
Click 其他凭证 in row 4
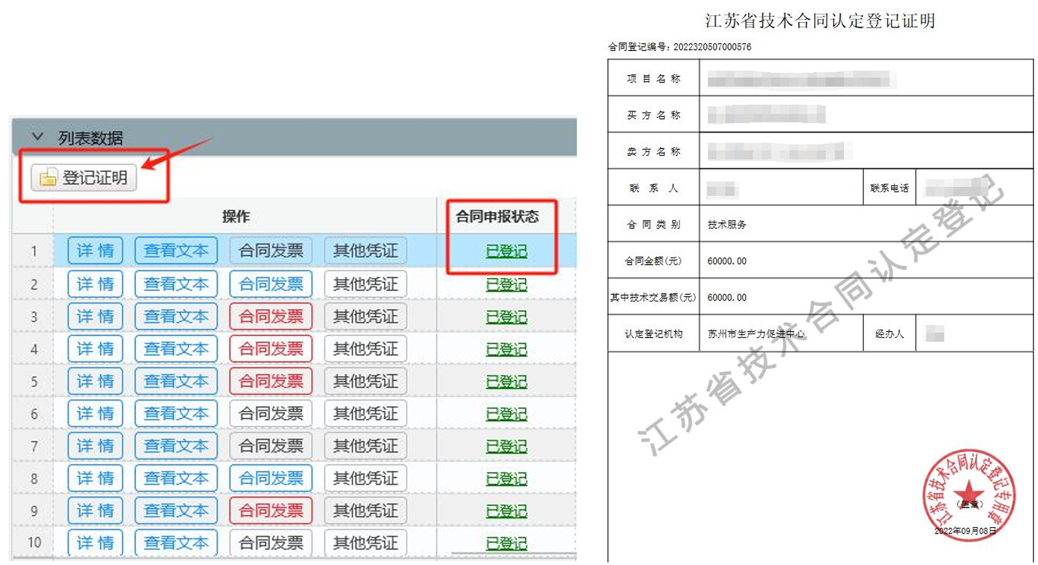pyautogui.click(x=366, y=349)
